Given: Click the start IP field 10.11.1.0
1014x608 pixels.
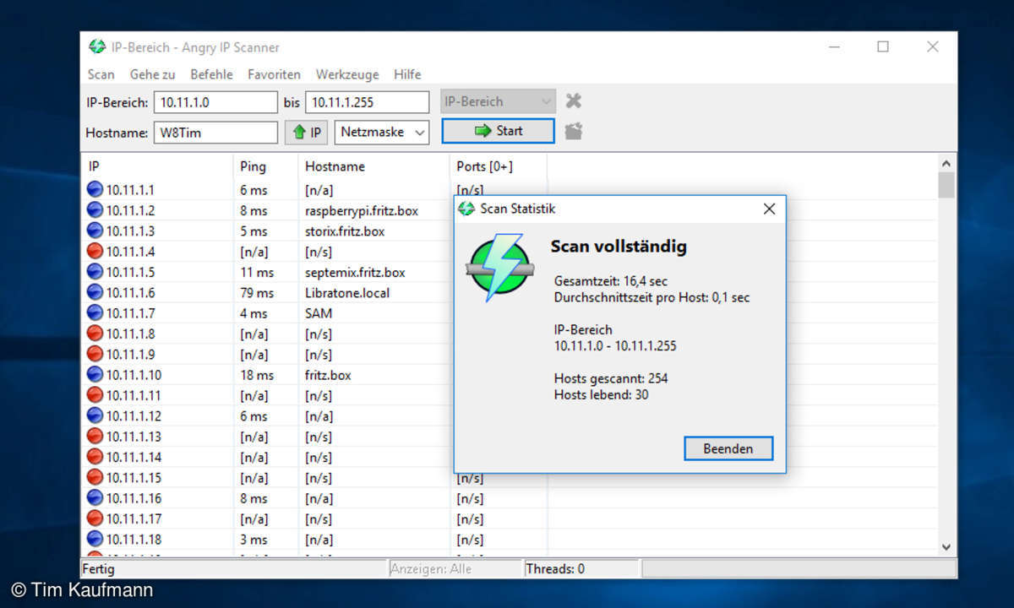Looking at the screenshot, I should click(215, 102).
